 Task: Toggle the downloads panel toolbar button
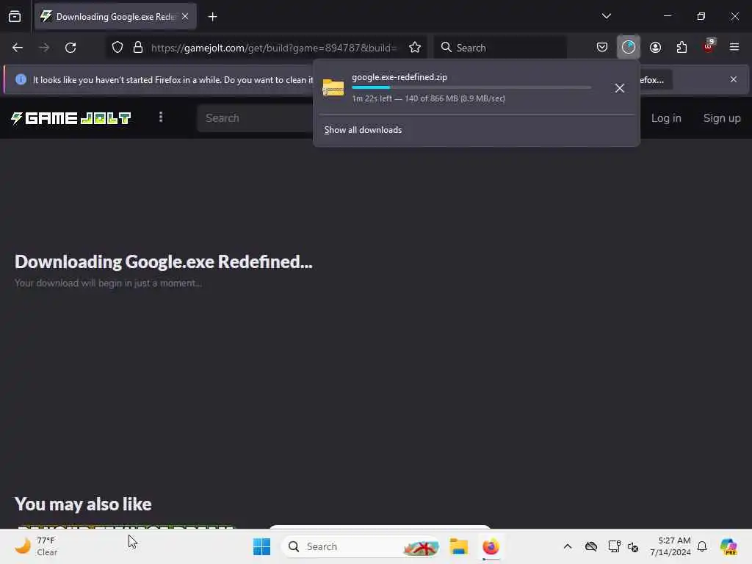pyautogui.click(x=629, y=47)
